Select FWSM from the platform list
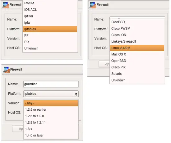Screen dimensions: 171x143 [50, 3]
